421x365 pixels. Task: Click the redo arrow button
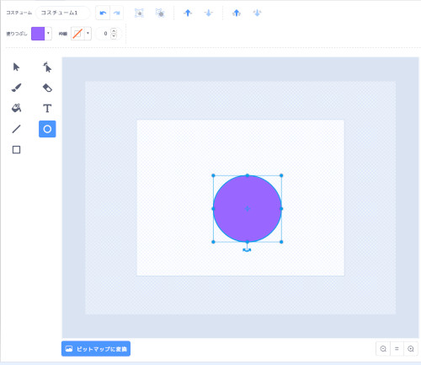(x=117, y=13)
